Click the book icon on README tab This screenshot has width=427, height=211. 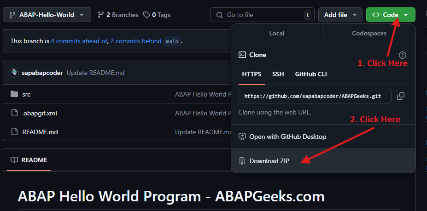14,160
